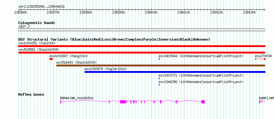The width and height of the screenshot is (274, 119).
Task: Open the RBM44|NM_001080504 label
Action: [x=77, y=98]
